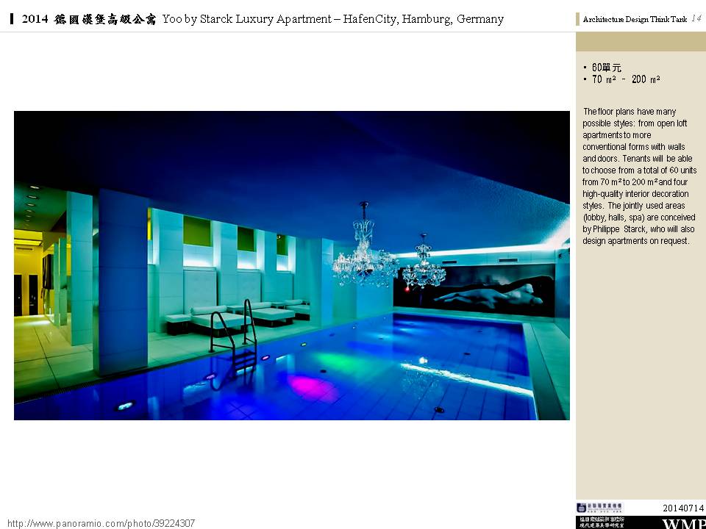Viewport: 706px width, 529px height.
Task: Select the page number 14
Action: pos(696,19)
